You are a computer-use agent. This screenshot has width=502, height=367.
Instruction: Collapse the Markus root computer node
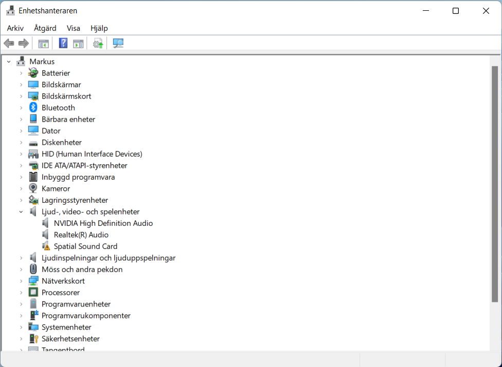coord(9,62)
